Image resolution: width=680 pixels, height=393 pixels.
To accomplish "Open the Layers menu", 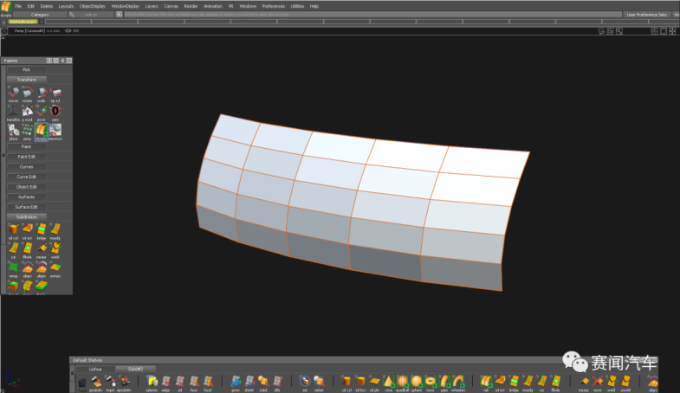I will 151,6.
